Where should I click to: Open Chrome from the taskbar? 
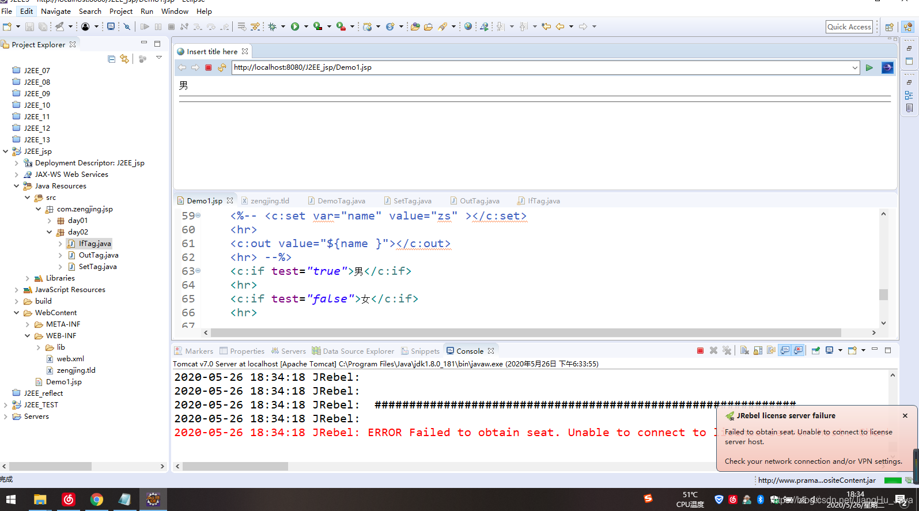tap(96, 499)
